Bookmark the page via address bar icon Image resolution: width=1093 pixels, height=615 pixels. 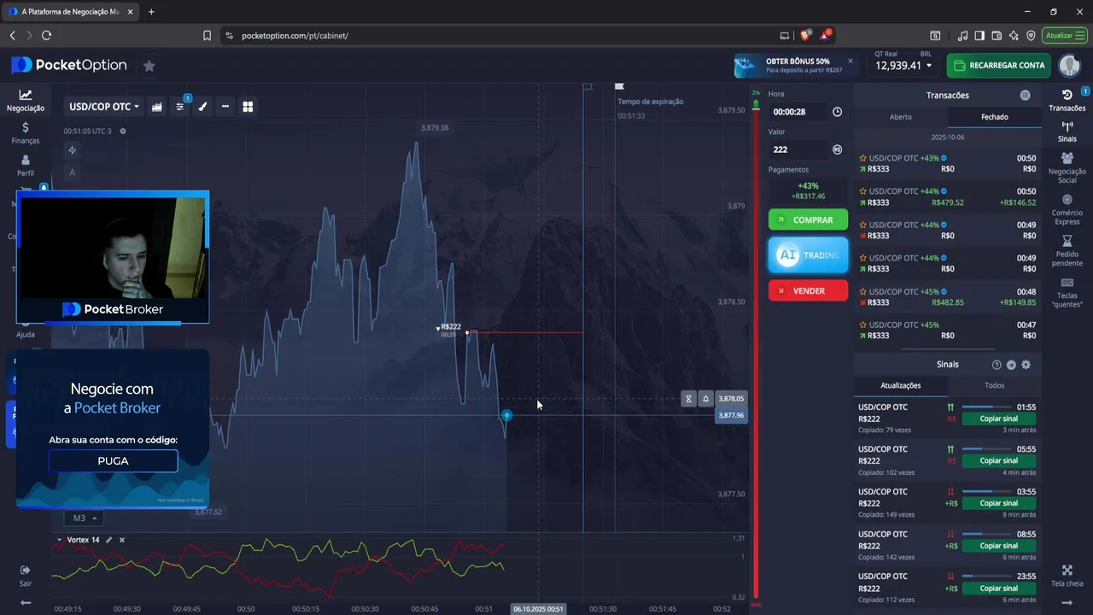point(207,36)
